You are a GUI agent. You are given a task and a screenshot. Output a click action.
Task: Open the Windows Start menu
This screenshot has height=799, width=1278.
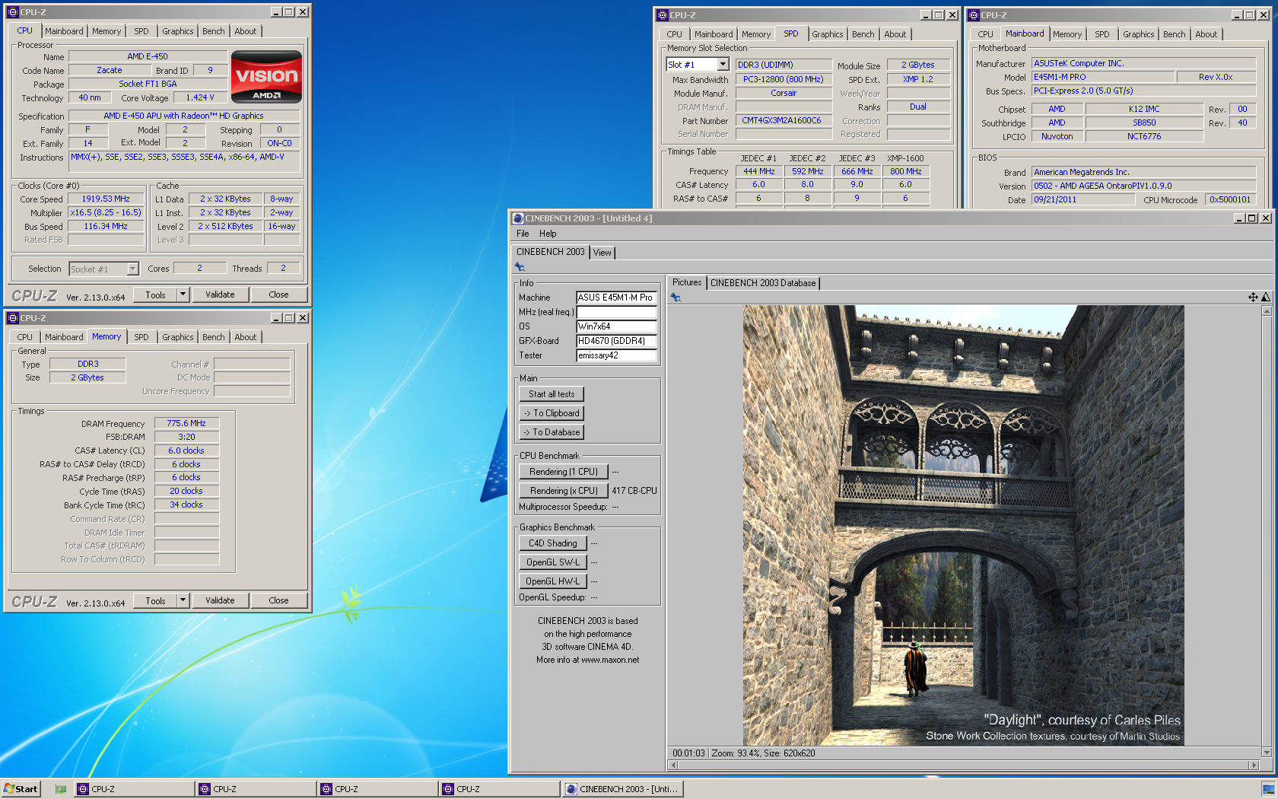pyautogui.click(x=21, y=789)
